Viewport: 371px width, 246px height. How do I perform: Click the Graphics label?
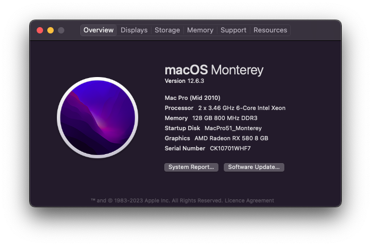[177, 138]
